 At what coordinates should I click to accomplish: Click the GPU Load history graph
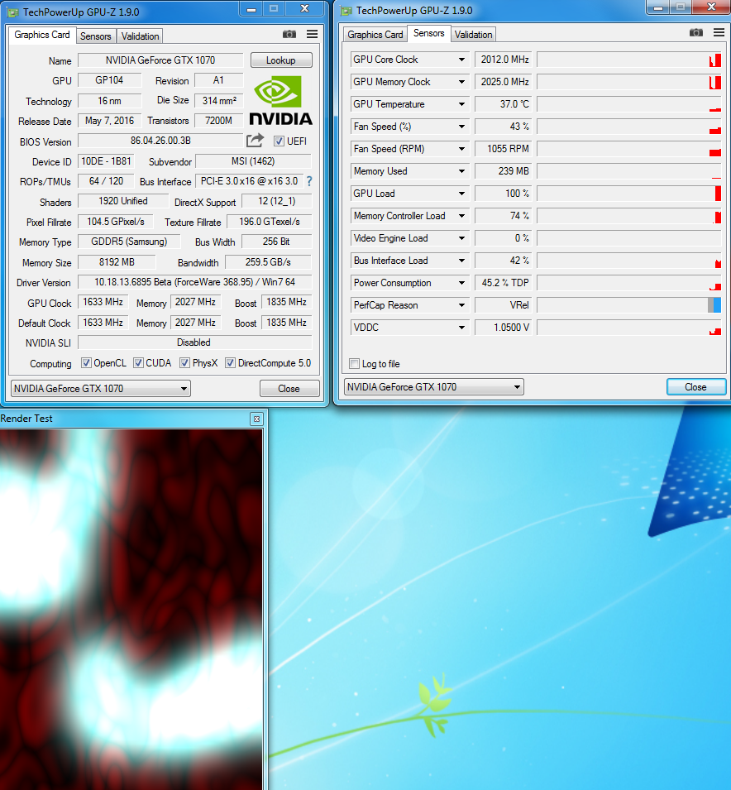point(629,194)
